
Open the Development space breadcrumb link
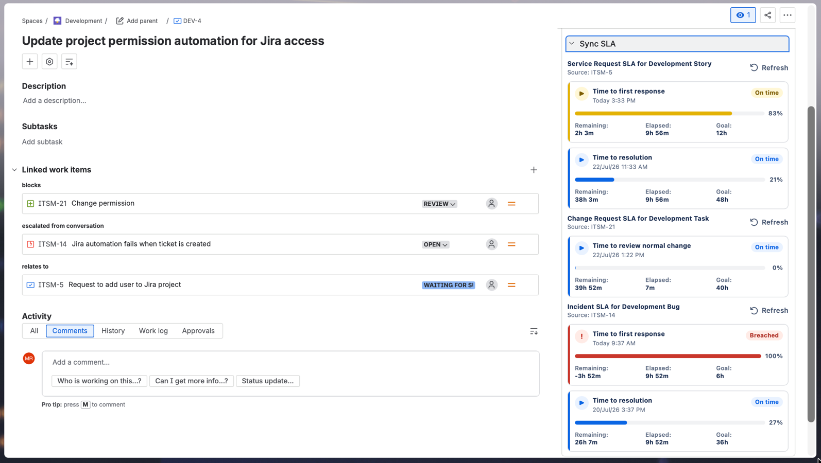point(83,21)
